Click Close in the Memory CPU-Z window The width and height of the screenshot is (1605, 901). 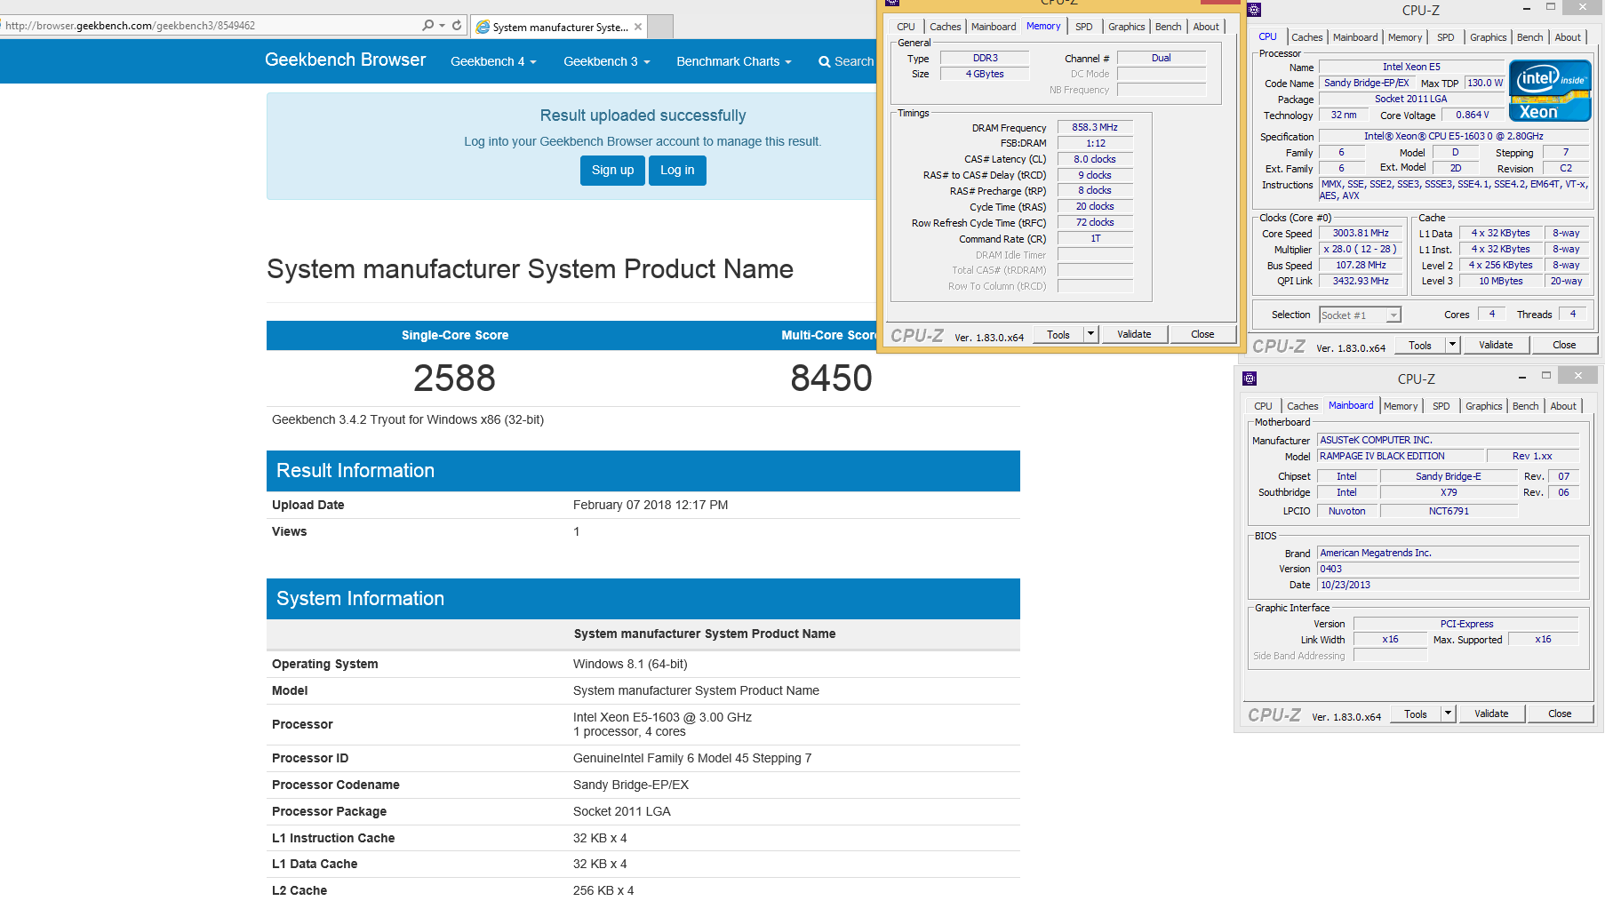coord(1202,334)
